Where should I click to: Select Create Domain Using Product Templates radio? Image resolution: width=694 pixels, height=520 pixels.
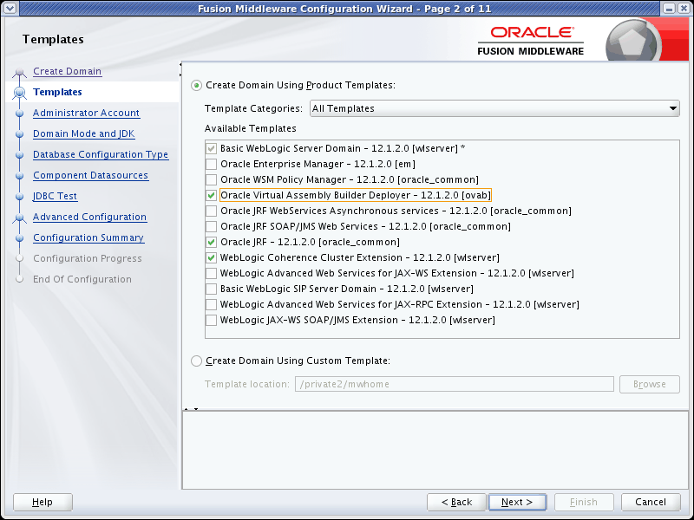click(197, 85)
